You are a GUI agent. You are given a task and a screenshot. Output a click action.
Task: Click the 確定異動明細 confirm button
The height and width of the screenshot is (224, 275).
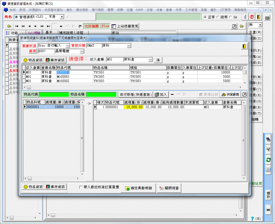pyautogui.click(x=139, y=188)
